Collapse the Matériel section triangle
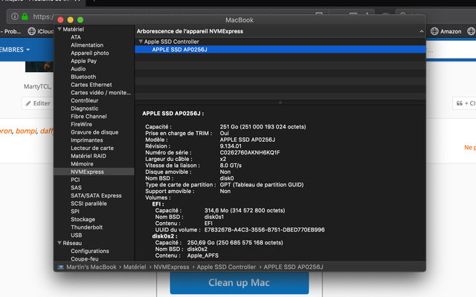Screen dimensions: 476x297 click(x=59, y=29)
